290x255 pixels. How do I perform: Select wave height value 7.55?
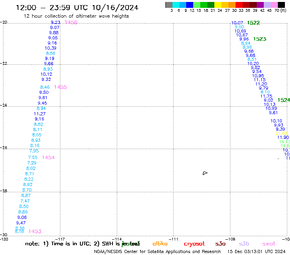click(x=33, y=157)
